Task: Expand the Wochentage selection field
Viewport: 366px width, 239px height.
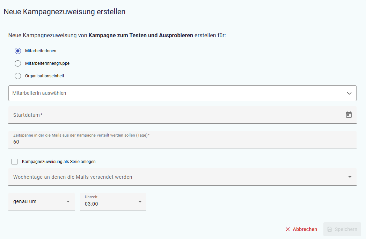Action: (175, 177)
